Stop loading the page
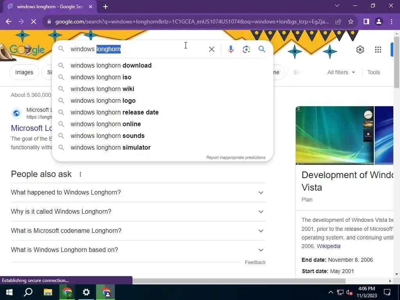The width and height of the screenshot is (400, 300). coord(34,22)
